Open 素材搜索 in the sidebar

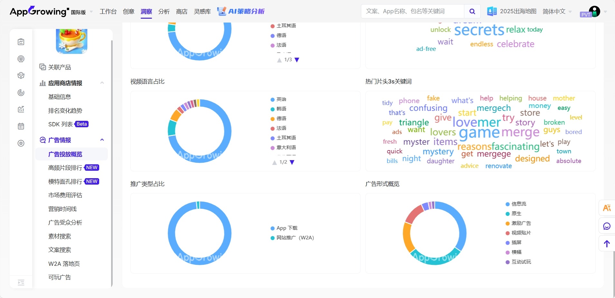(60, 236)
